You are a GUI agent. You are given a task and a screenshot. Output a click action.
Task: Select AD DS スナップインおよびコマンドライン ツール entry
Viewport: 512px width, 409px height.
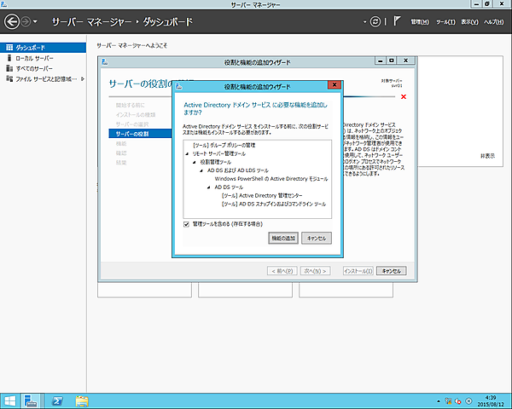click(x=274, y=204)
